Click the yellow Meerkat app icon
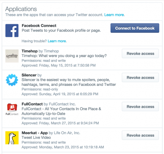 coord(12,138)
